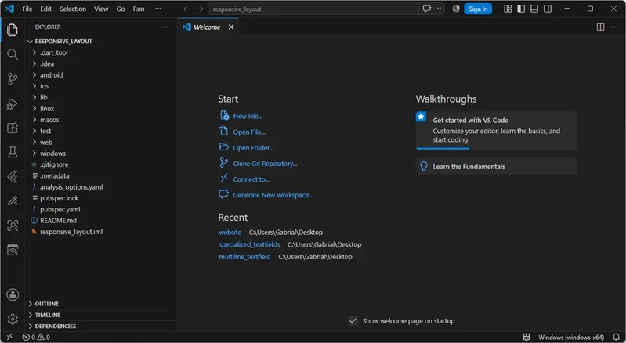Image resolution: width=626 pixels, height=343 pixels.
Task: Open Explorer Views and More Actions ellipsis
Action: (x=165, y=27)
